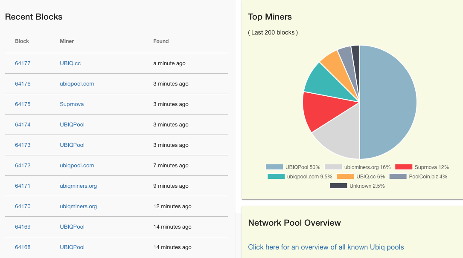
Task: Open block 64176 details
Action: tap(23, 83)
